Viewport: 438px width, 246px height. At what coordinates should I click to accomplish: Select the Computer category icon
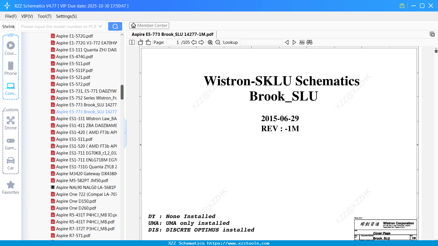pyautogui.click(x=11, y=86)
